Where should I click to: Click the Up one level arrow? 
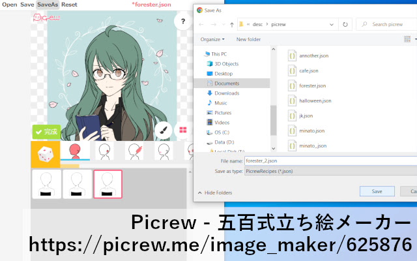[x=232, y=25]
